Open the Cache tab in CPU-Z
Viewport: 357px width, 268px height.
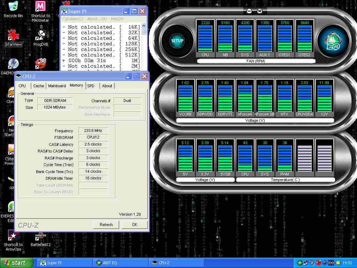tap(38, 86)
